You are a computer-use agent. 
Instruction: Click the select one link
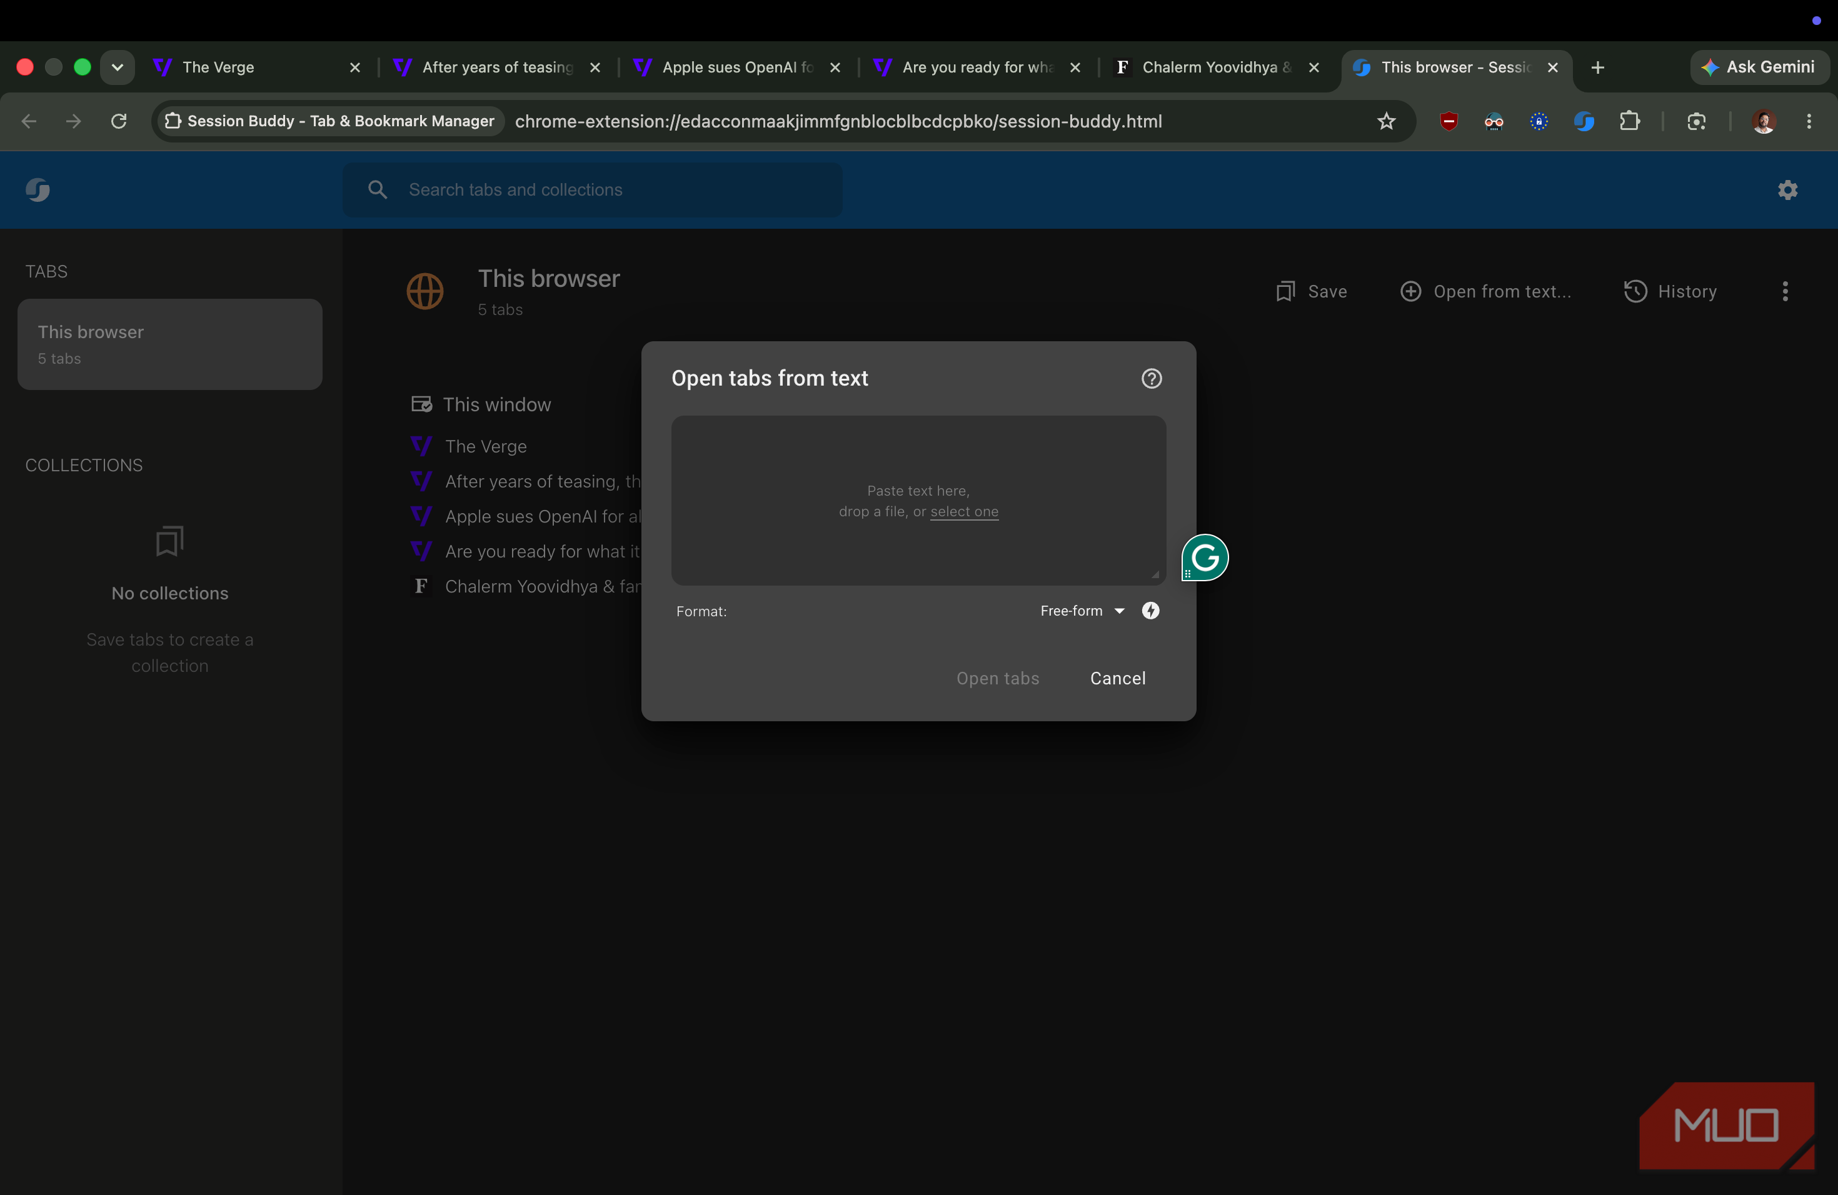964,511
